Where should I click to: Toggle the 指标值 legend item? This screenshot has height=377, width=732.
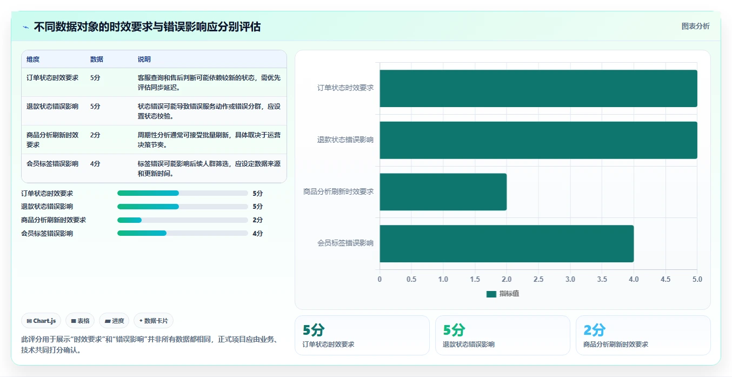503,294
